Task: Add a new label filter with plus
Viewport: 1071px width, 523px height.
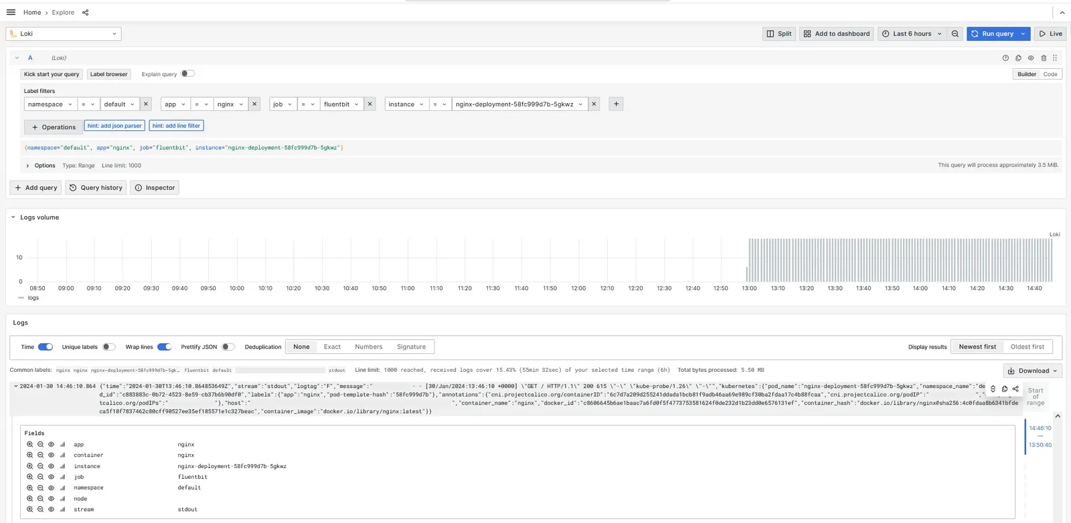Action: pos(616,104)
